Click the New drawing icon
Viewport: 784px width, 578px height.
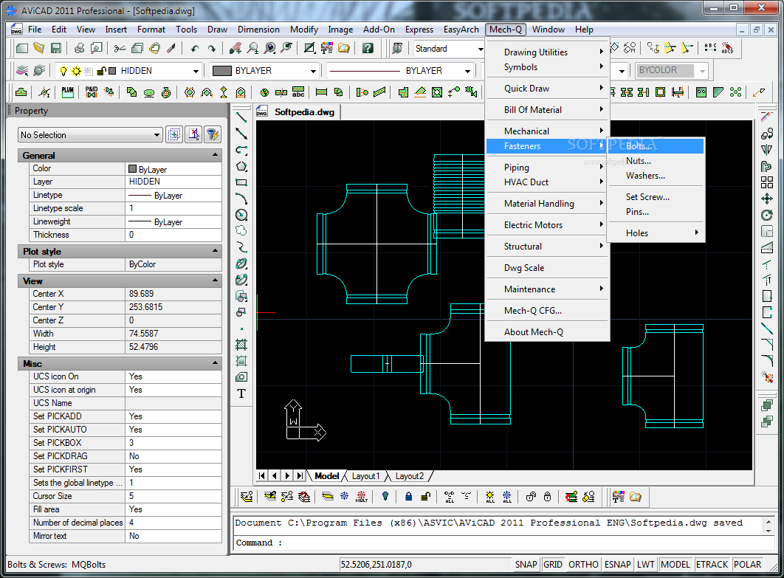21,49
